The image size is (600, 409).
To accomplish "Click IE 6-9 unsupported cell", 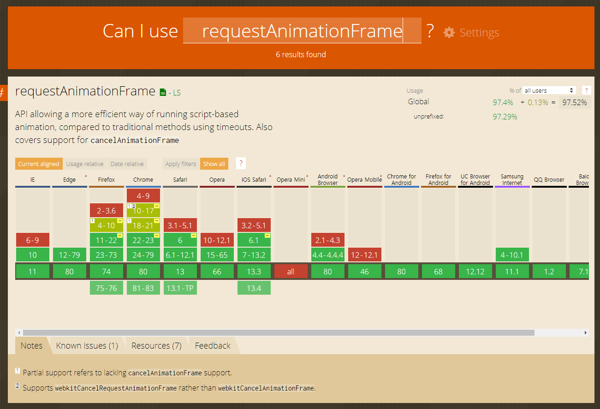I will point(32,240).
